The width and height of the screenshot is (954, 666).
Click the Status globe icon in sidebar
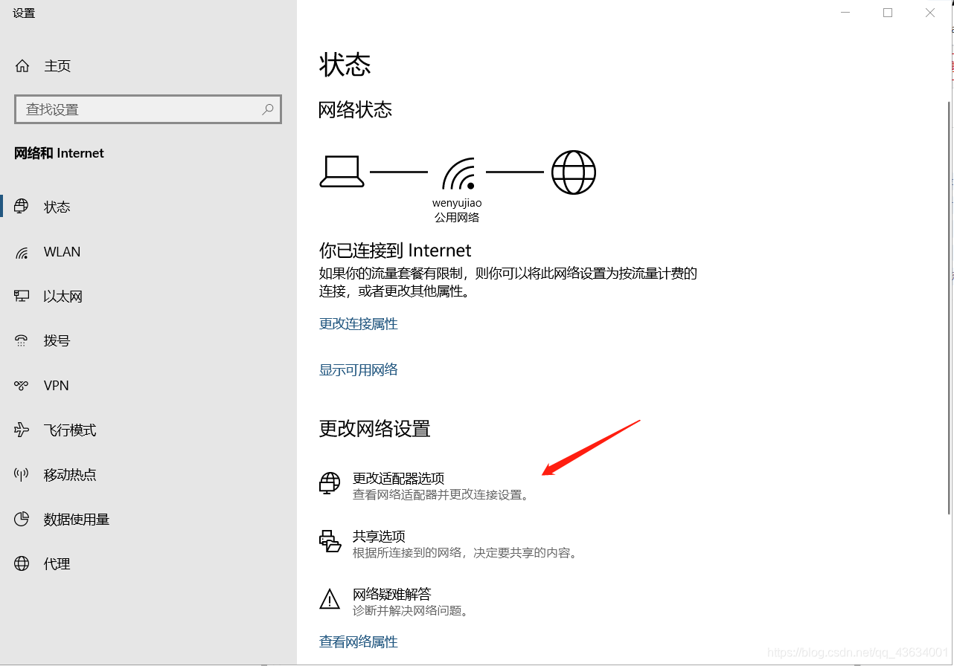coord(22,207)
